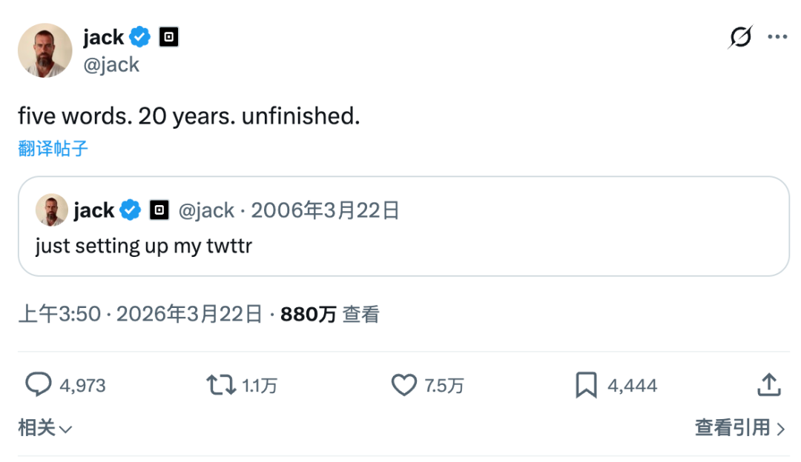Click the verified badge in quoted post
This screenshot has width=801, height=462.
pos(131,210)
